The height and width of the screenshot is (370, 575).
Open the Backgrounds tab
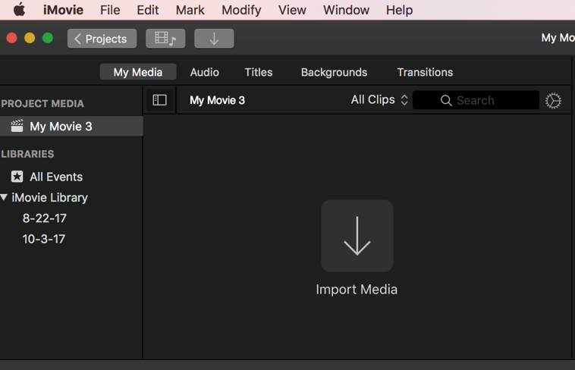coord(334,72)
